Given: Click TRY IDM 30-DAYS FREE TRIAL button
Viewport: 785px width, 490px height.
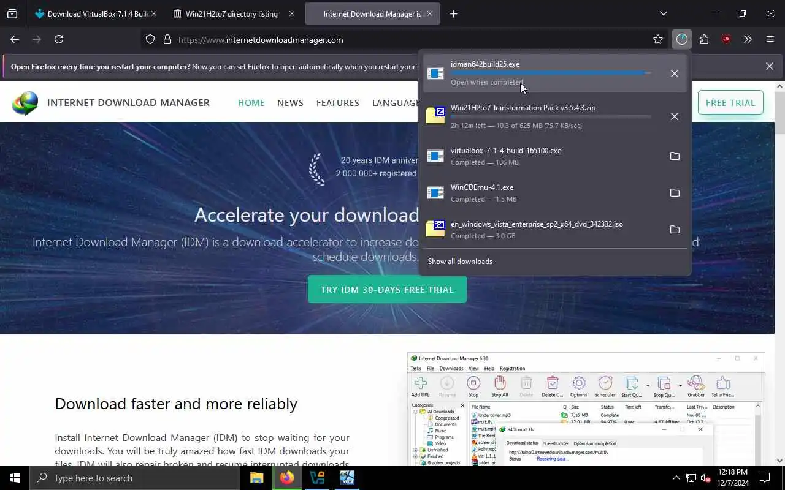Looking at the screenshot, I should tap(387, 290).
